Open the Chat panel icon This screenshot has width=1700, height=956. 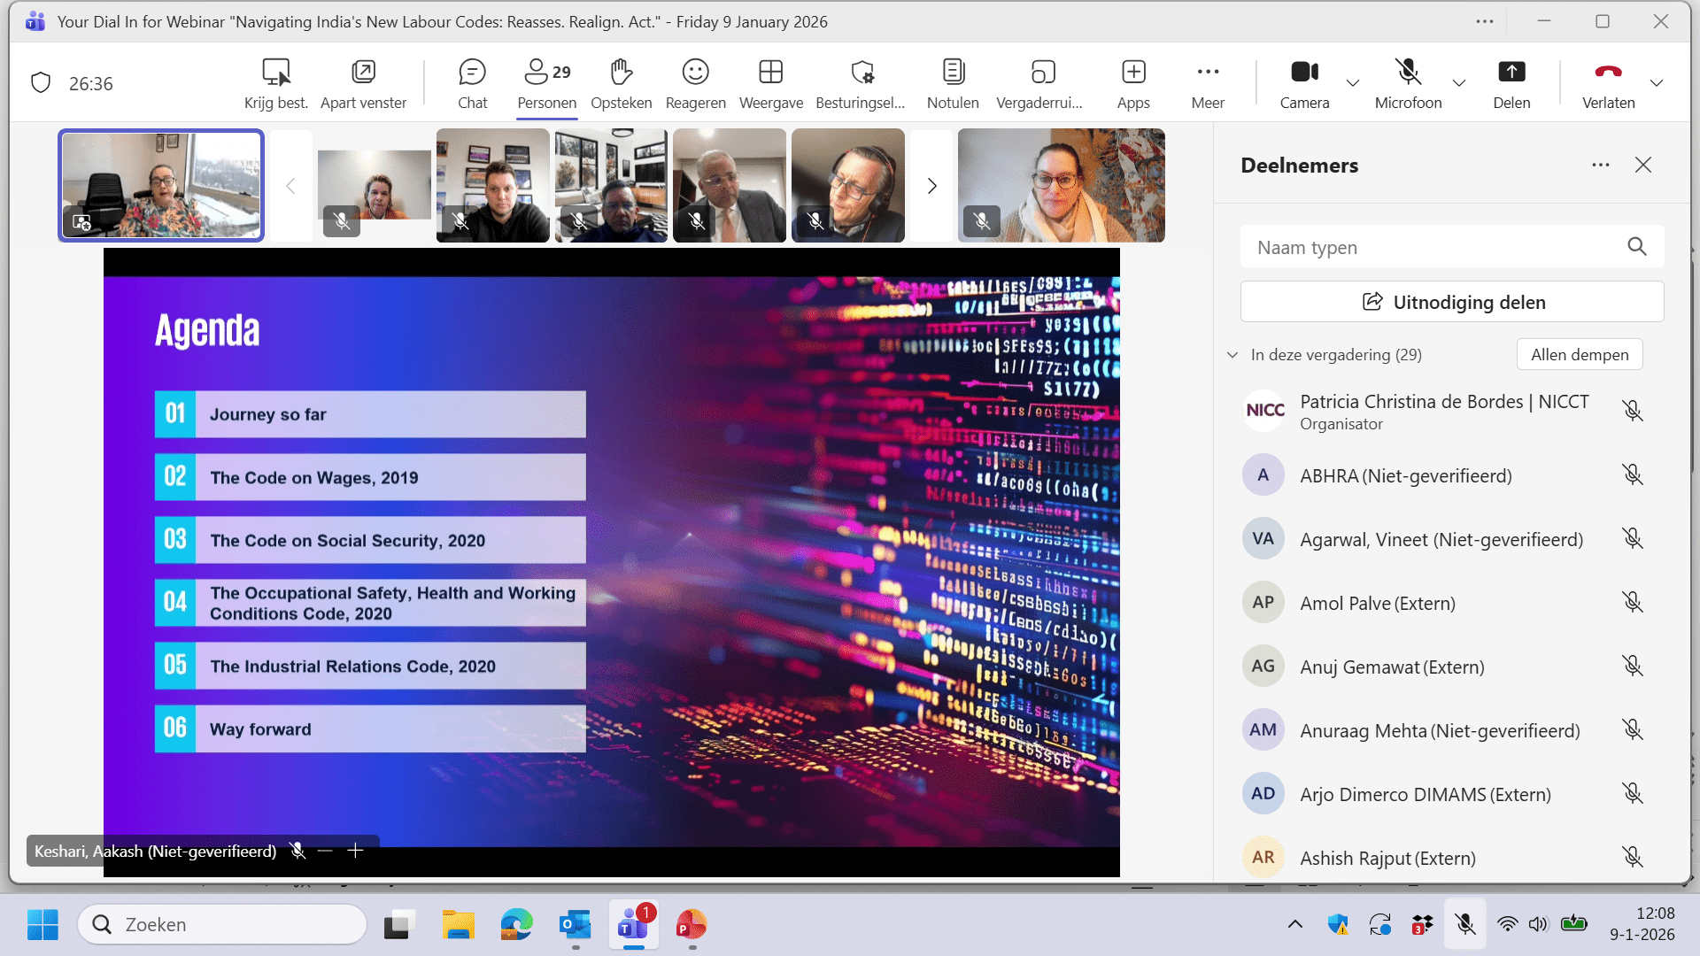472,73
